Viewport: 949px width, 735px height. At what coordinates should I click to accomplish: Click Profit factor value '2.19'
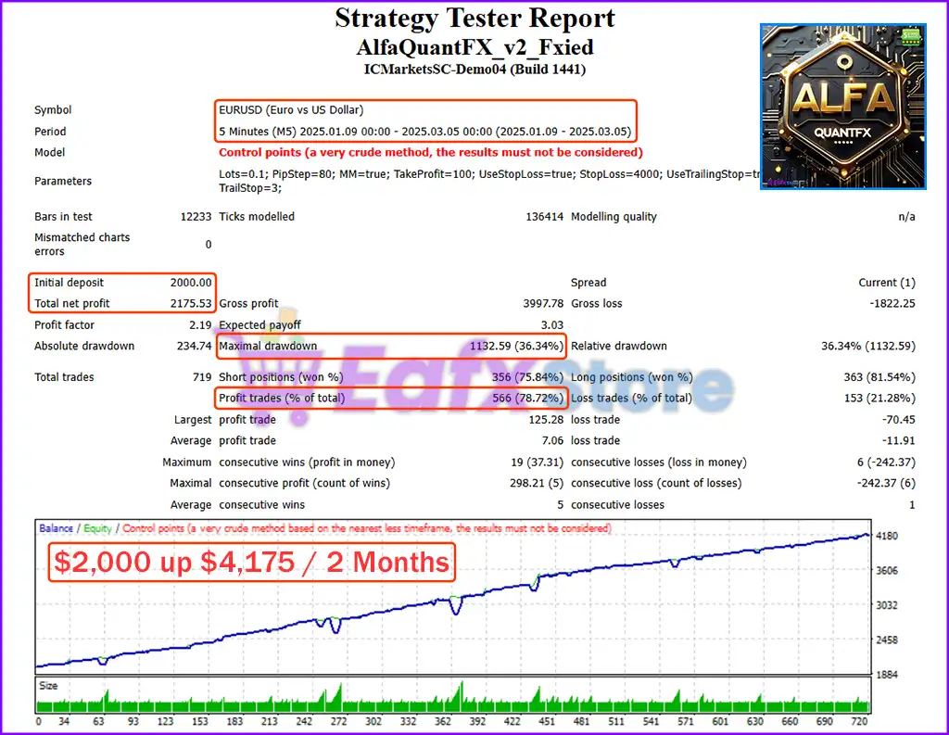pos(200,325)
